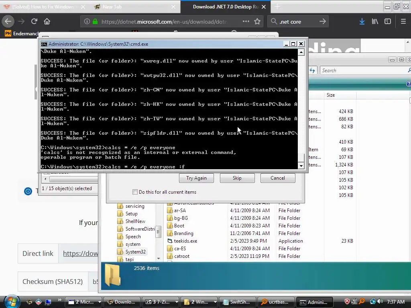
Task: Select the system folder in tree
Action: click(132, 244)
